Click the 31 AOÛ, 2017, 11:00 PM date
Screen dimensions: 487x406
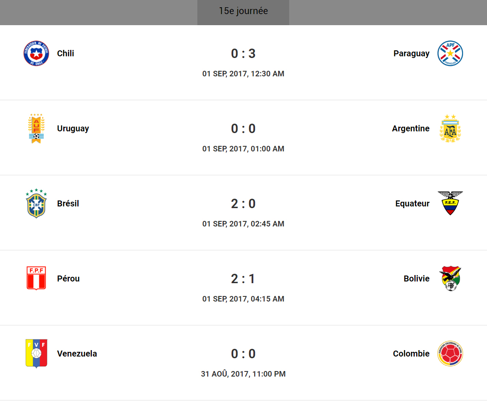click(243, 374)
